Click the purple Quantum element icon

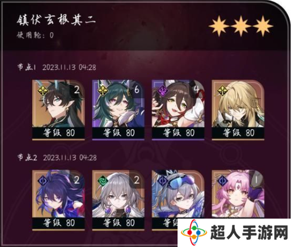(x=163, y=90)
